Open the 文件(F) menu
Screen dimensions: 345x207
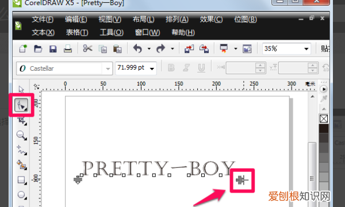point(43,20)
